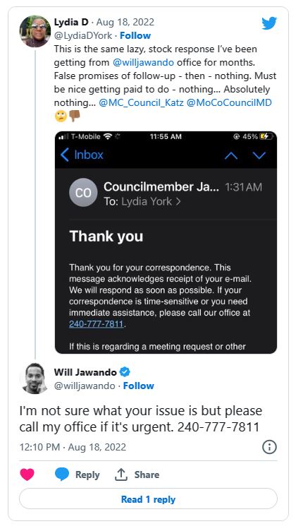The image size is (303, 531).
Task: Follow @LydiaDYork
Action: 135,35
